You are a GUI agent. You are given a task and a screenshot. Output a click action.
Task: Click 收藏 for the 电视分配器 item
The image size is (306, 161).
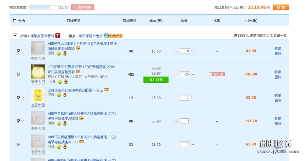(x=278, y=95)
